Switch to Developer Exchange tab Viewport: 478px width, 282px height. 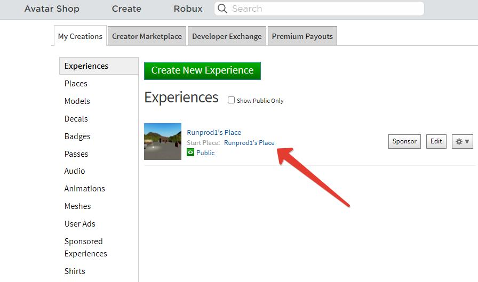pyautogui.click(x=227, y=36)
